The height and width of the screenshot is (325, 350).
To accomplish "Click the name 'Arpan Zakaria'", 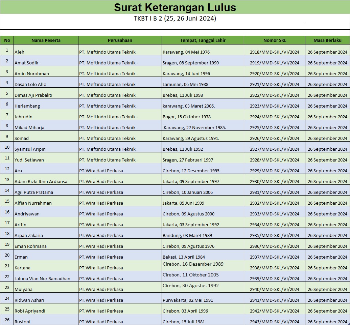I will 28,236.
